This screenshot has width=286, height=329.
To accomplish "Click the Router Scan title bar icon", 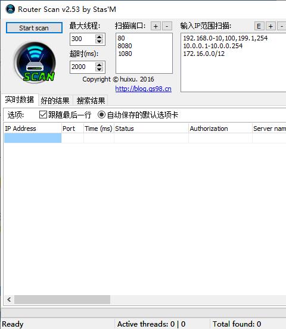I will pos(10,10).
